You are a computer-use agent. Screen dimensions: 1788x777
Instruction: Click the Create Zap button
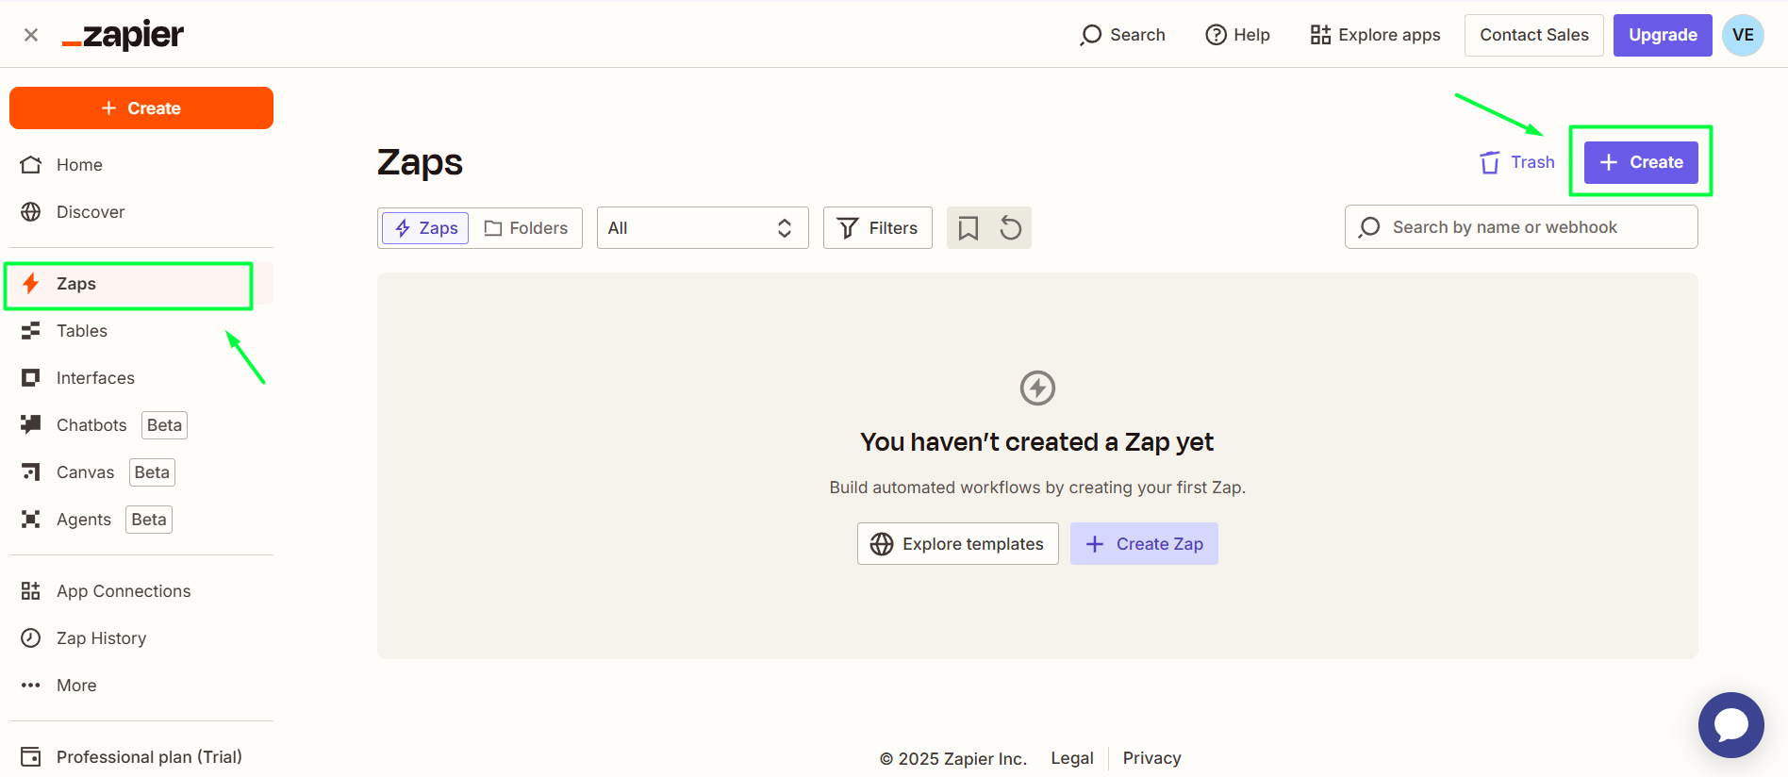[x=1144, y=544]
